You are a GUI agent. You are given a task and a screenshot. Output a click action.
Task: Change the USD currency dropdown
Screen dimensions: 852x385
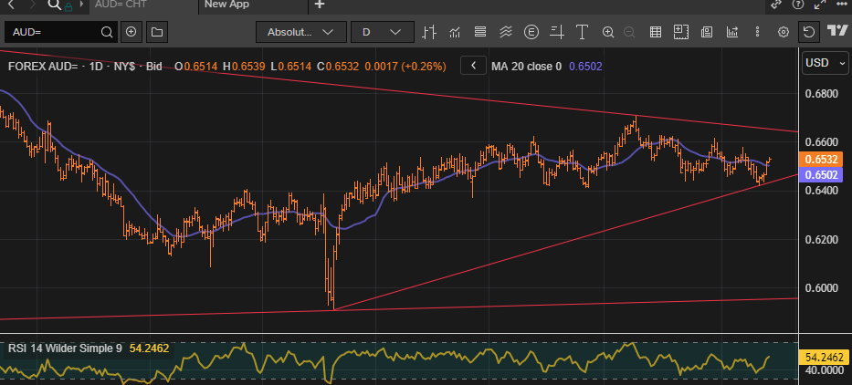[826, 64]
